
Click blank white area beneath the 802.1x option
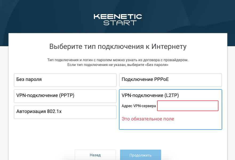coord(65,134)
